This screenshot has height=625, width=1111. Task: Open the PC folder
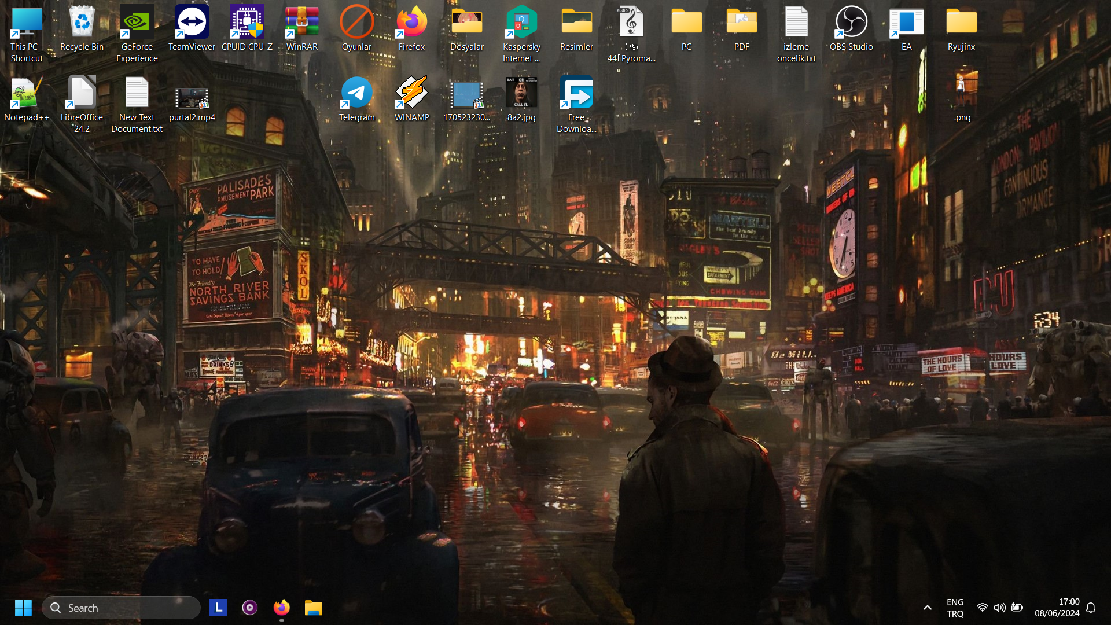[686, 29]
